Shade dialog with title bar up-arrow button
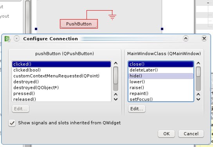This screenshot has width=213, height=147. click(186, 39)
